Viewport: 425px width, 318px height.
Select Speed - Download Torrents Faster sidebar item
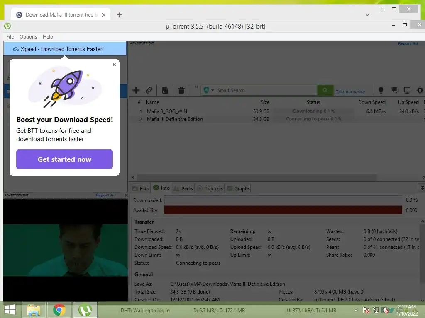coord(65,49)
